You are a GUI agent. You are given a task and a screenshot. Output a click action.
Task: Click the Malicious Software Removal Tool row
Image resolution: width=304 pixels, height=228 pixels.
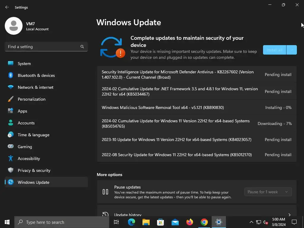click(197, 107)
